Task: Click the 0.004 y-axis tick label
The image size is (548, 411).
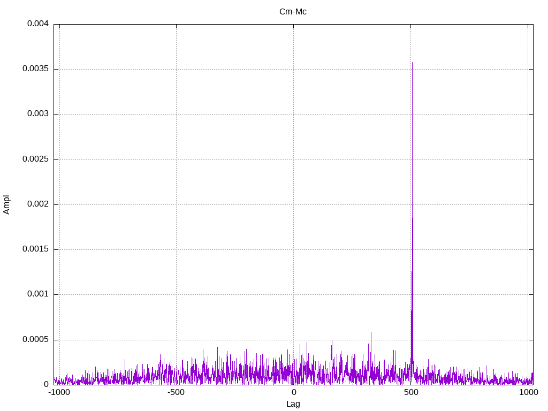Action: (x=37, y=24)
